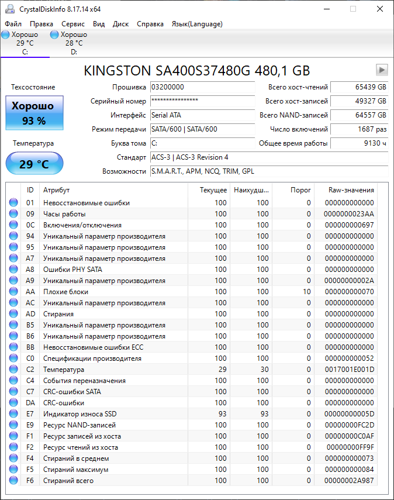The width and height of the screenshot is (394, 500).
Task: Click status circle for Спецификации производителя
Action: 13,358
